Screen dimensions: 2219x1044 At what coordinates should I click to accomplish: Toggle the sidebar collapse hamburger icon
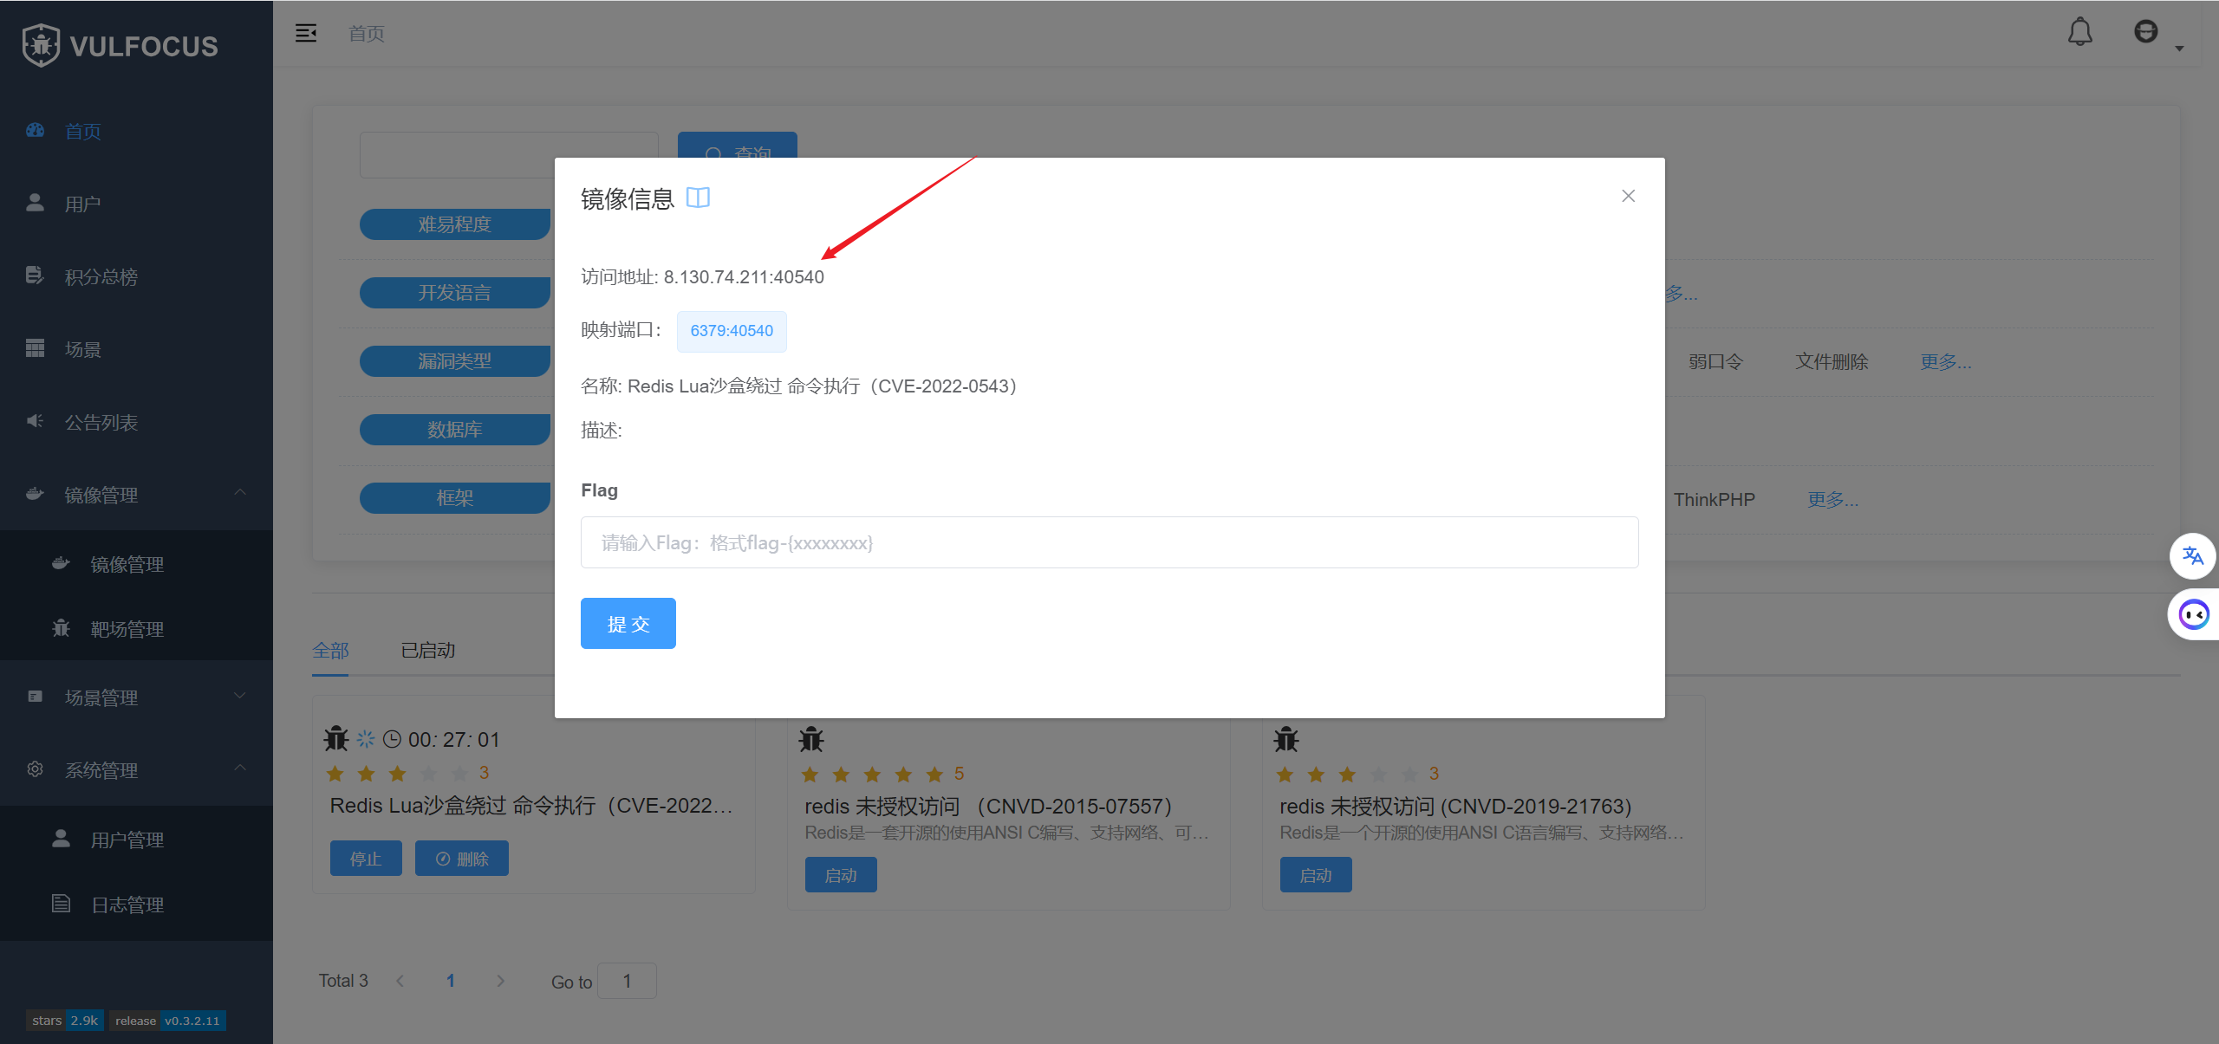tap(306, 33)
